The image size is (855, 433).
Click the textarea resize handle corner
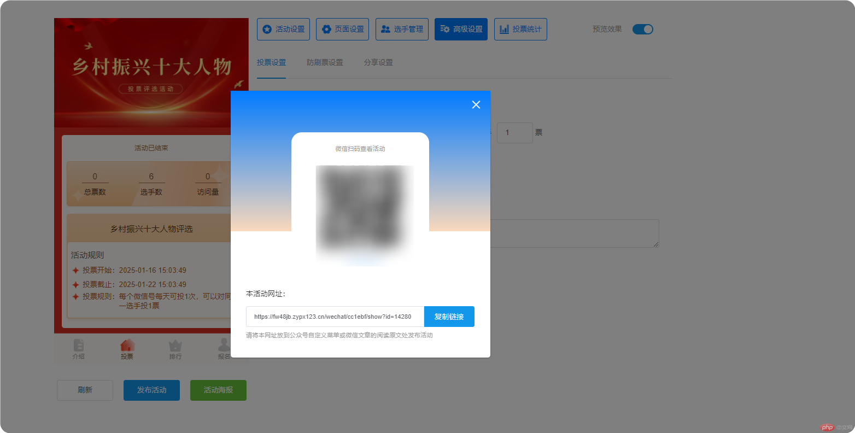656,244
